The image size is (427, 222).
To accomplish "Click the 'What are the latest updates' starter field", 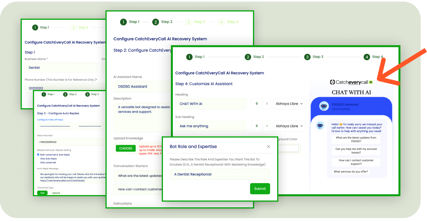I will pyautogui.click(x=138, y=176).
